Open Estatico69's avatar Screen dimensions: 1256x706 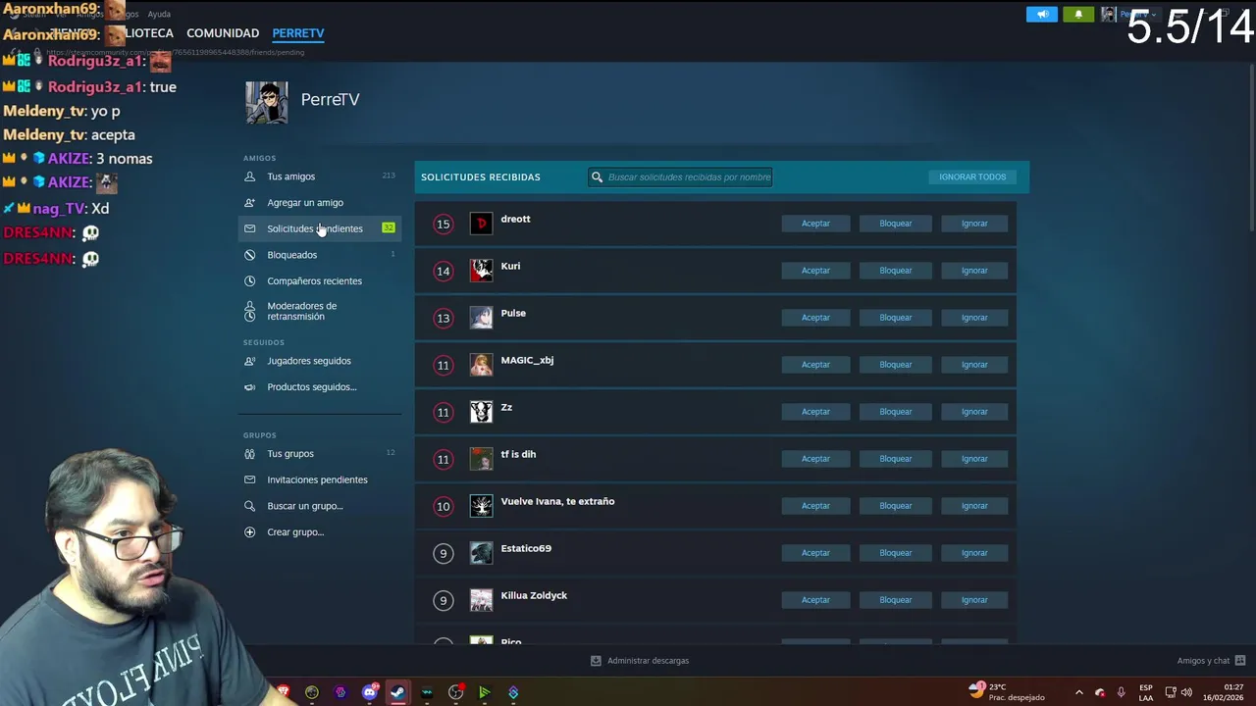pos(481,553)
